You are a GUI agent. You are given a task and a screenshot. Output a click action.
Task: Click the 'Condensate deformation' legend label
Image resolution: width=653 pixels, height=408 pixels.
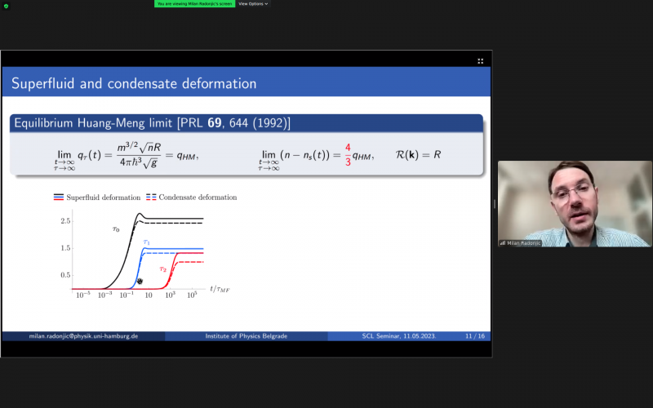(198, 197)
